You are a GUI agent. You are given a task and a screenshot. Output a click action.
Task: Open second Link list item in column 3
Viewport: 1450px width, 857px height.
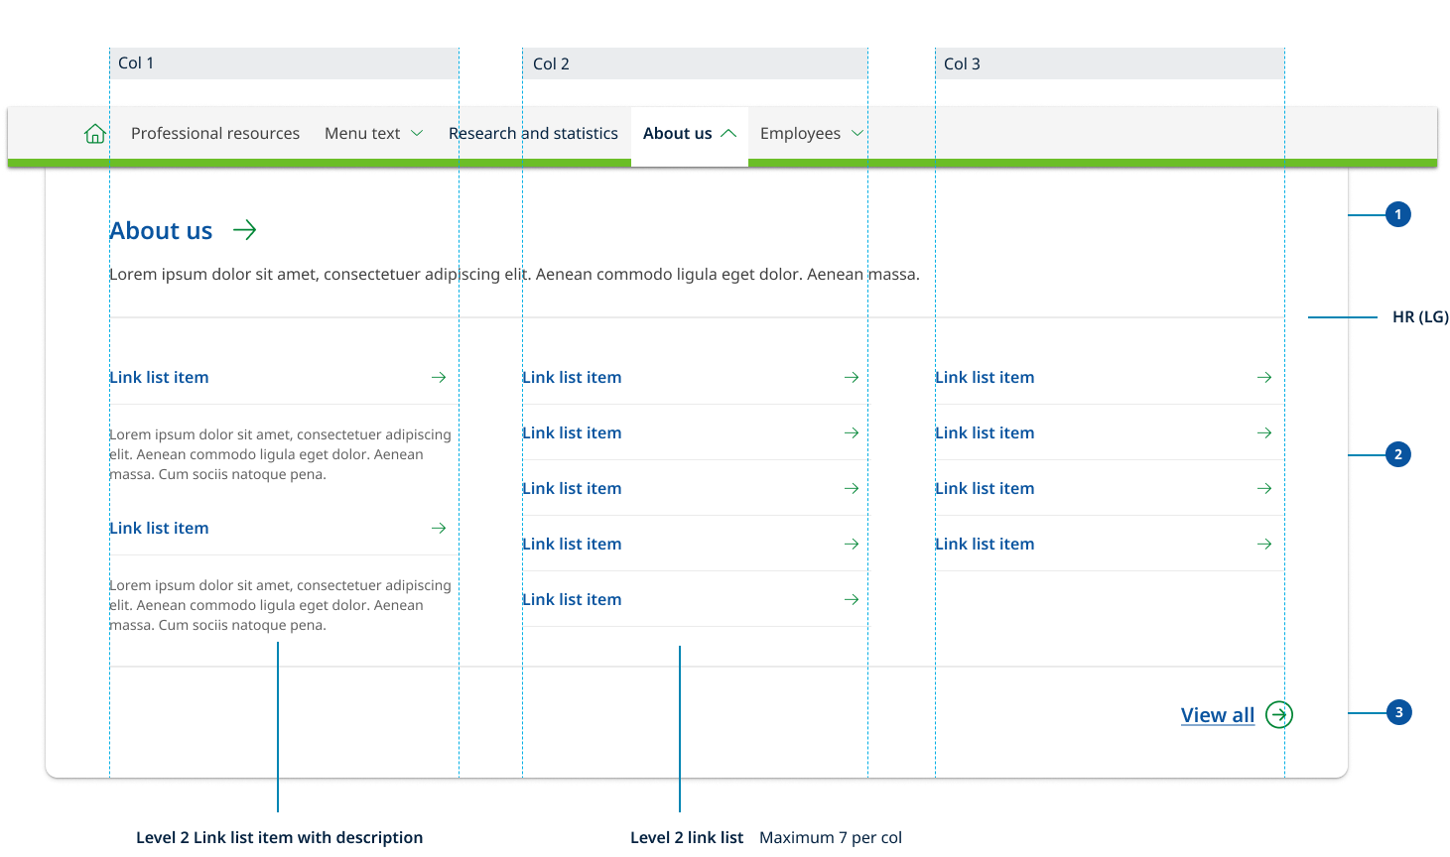[985, 433]
